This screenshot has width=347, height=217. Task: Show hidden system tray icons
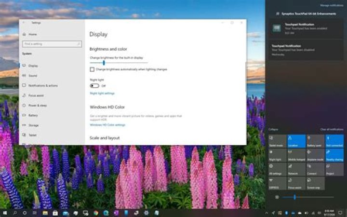pos(267,213)
